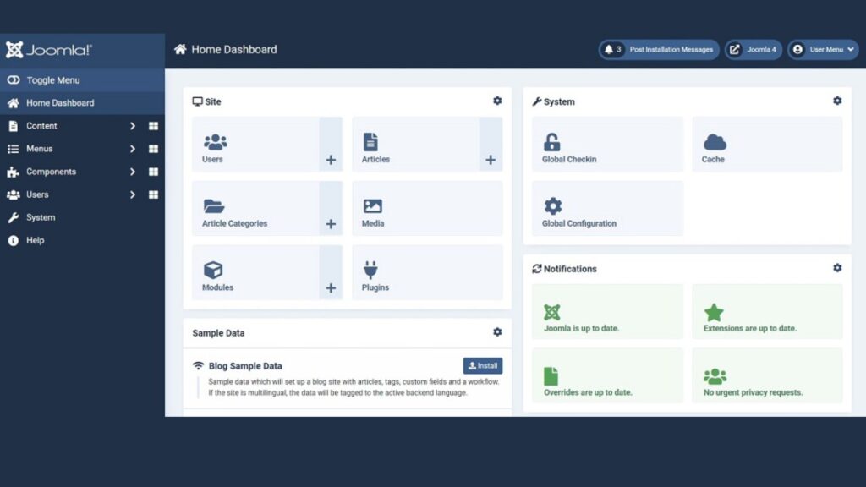Select Menus in the sidebar menu
Screen dimensions: 866x487
pos(39,149)
